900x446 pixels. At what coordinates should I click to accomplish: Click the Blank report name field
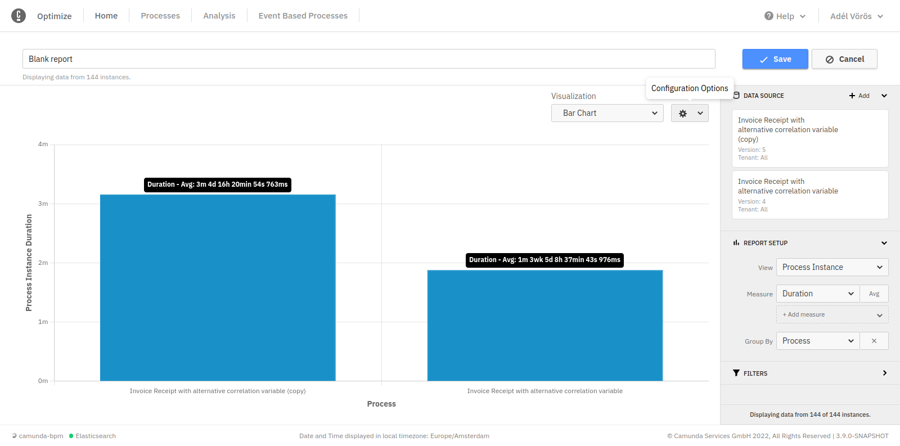[368, 59]
